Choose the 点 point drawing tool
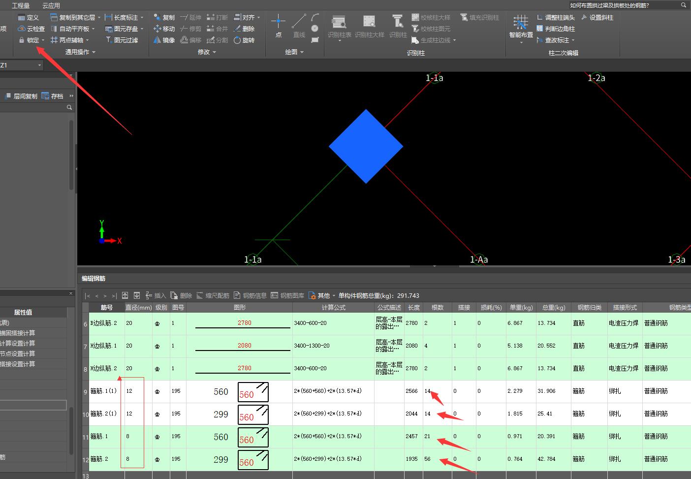 pos(278,26)
